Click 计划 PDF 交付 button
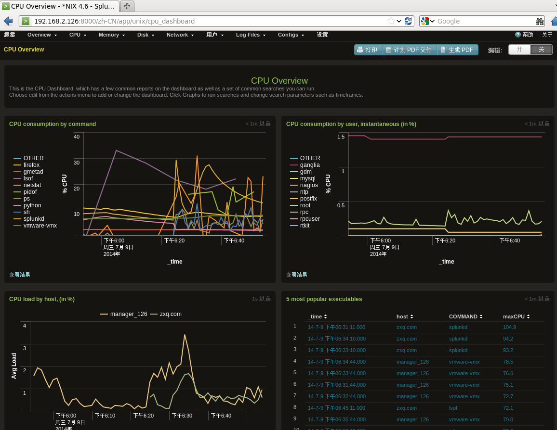The width and height of the screenshot is (557, 430). 409,50
